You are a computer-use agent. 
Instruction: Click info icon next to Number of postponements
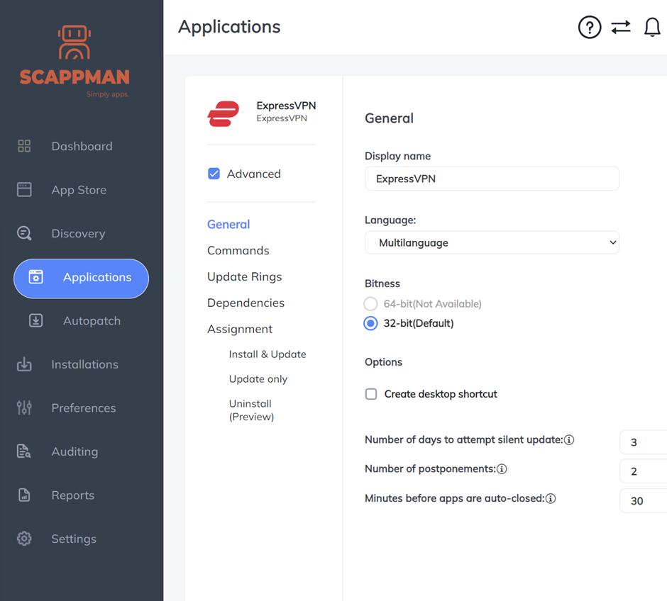pos(502,469)
